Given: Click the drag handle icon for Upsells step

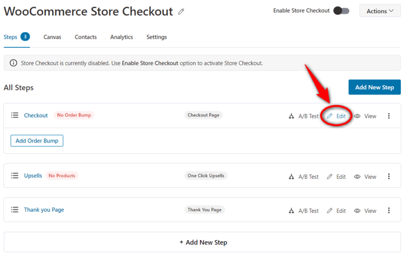Looking at the screenshot, I should [x=15, y=176].
